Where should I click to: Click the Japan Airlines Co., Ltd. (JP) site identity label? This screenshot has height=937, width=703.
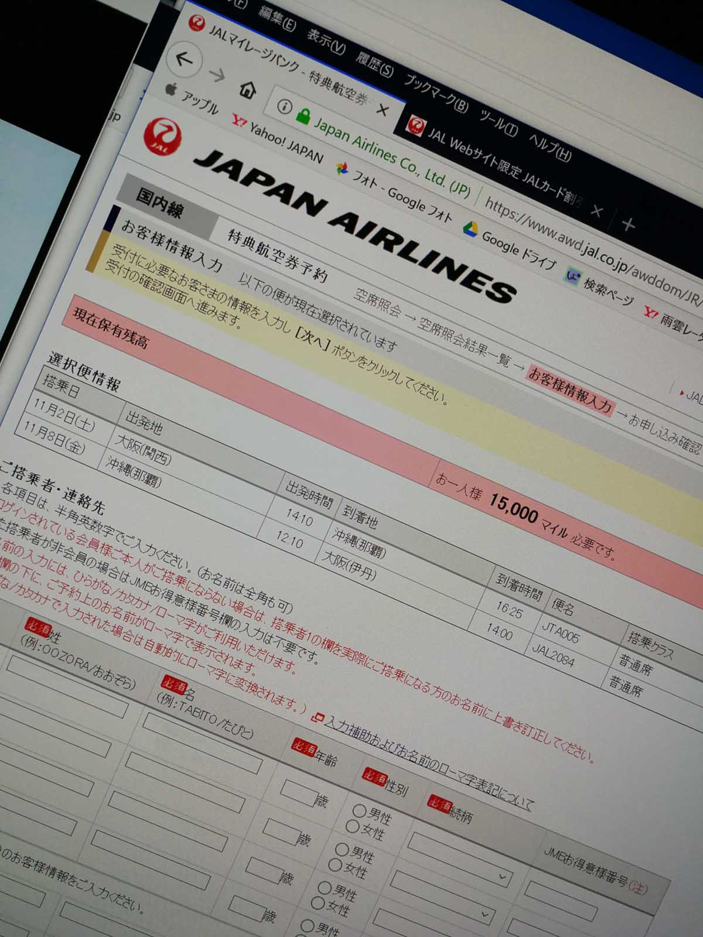point(393,156)
